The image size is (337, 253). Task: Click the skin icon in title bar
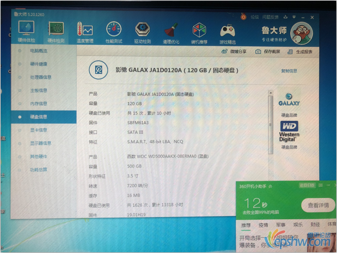pos(285,17)
